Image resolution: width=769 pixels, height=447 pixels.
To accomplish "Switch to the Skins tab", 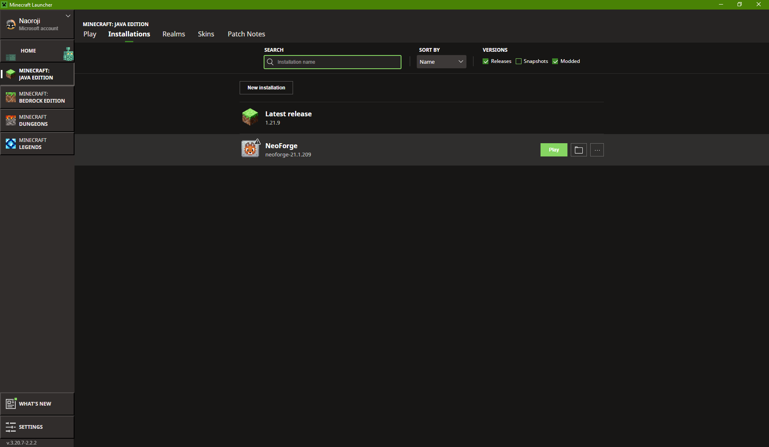I will [x=206, y=34].
